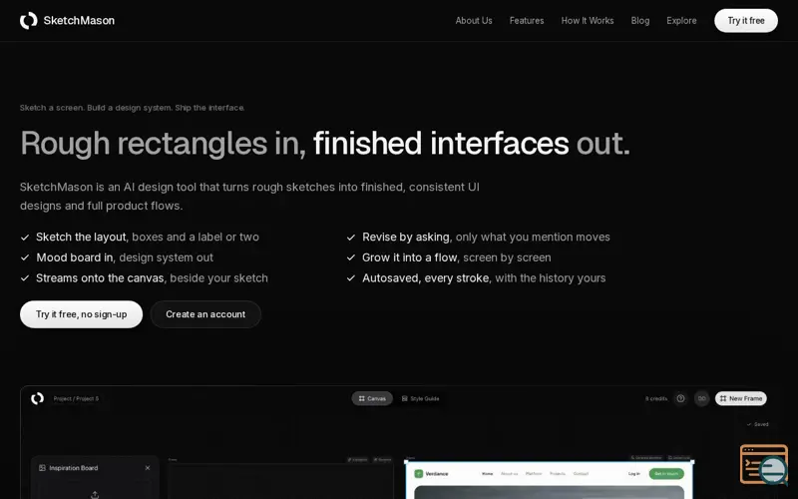Switch to the Style Guide tab in preview
Screen dimensions: 798x499
click(x=420, y=398)
